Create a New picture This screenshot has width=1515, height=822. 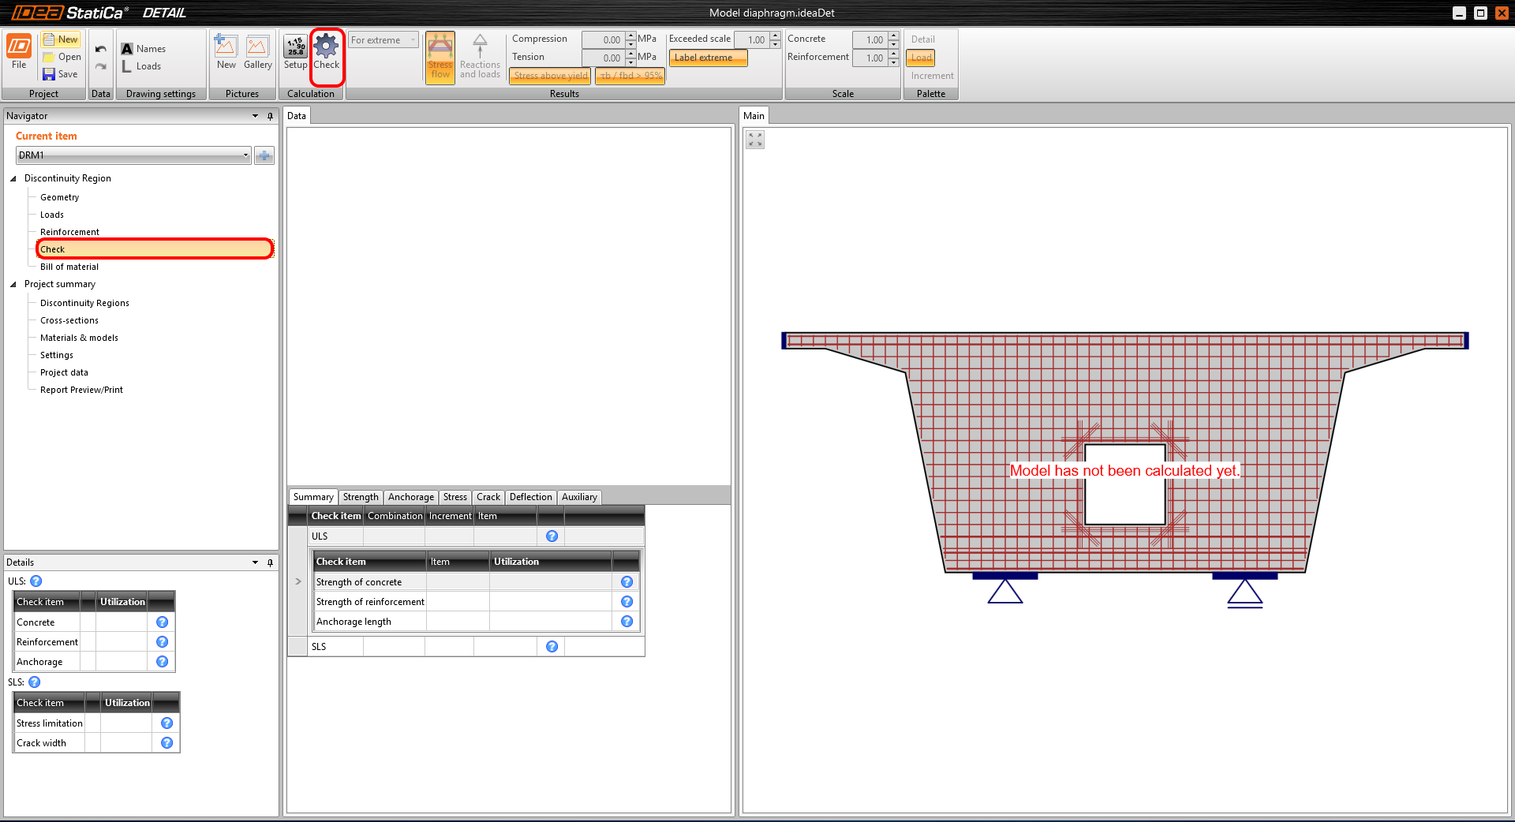(x=226, y=47)
